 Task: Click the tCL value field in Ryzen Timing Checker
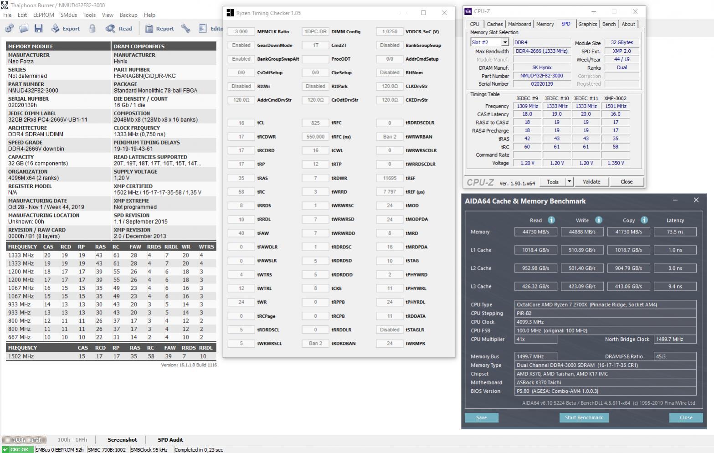click(241, 123)
